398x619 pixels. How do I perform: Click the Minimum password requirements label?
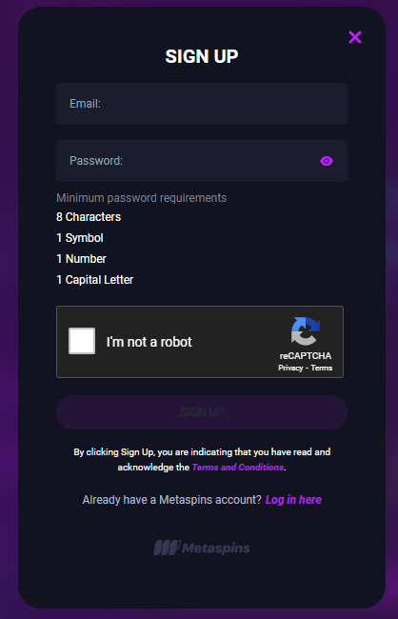pos(141,198)
